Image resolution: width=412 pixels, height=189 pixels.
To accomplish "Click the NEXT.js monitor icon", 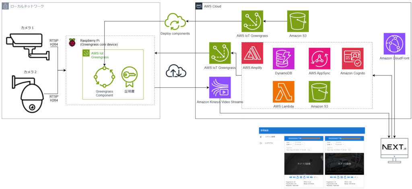I will tap(394, 150).
